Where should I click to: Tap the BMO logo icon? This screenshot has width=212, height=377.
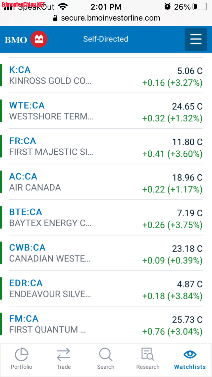(39, 39)
